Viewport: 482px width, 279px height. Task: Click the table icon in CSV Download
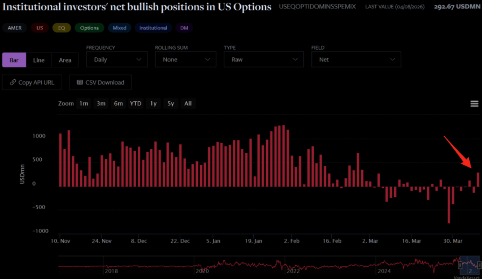pos(80,82)
